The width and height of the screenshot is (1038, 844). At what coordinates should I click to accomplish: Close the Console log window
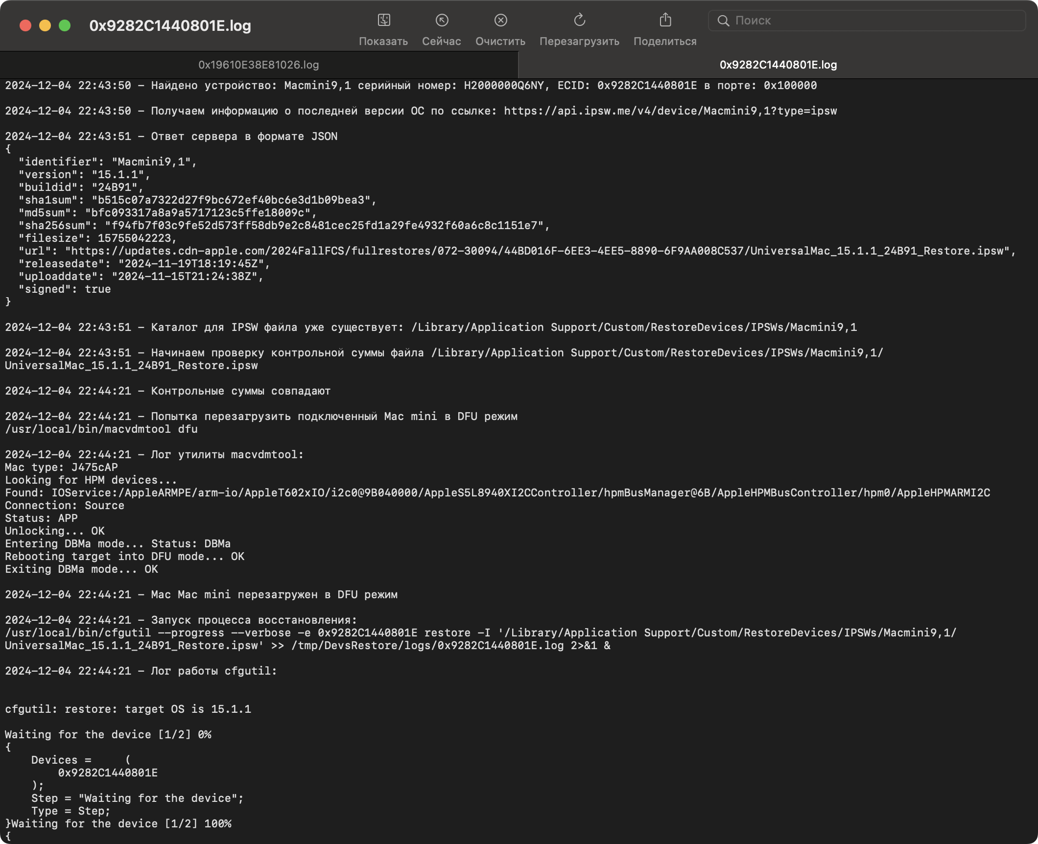tap(25, 25)
